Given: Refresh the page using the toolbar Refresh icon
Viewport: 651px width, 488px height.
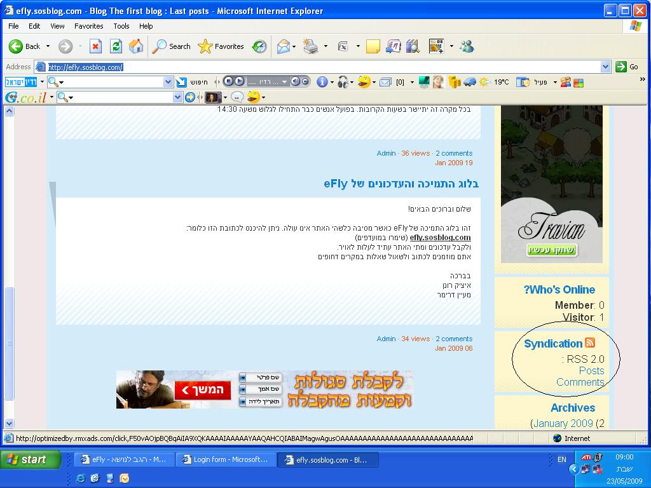Looking at the screenshot, I should pos(116,46).
